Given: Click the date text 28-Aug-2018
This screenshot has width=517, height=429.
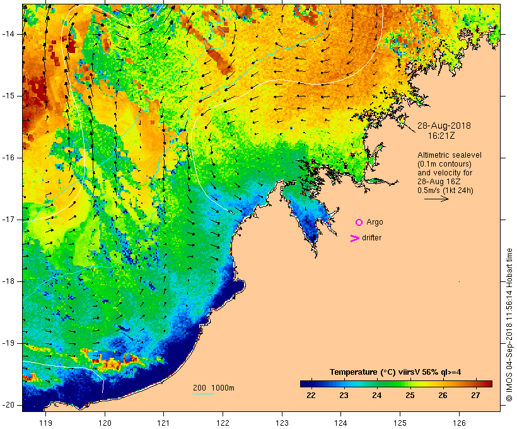Looking at the screenshot, I should coord(444,126).
